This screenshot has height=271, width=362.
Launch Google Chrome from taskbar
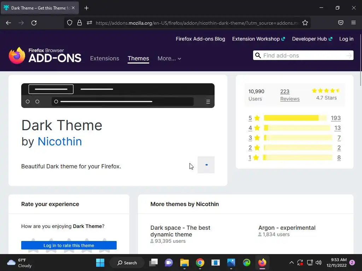[200, 263]
